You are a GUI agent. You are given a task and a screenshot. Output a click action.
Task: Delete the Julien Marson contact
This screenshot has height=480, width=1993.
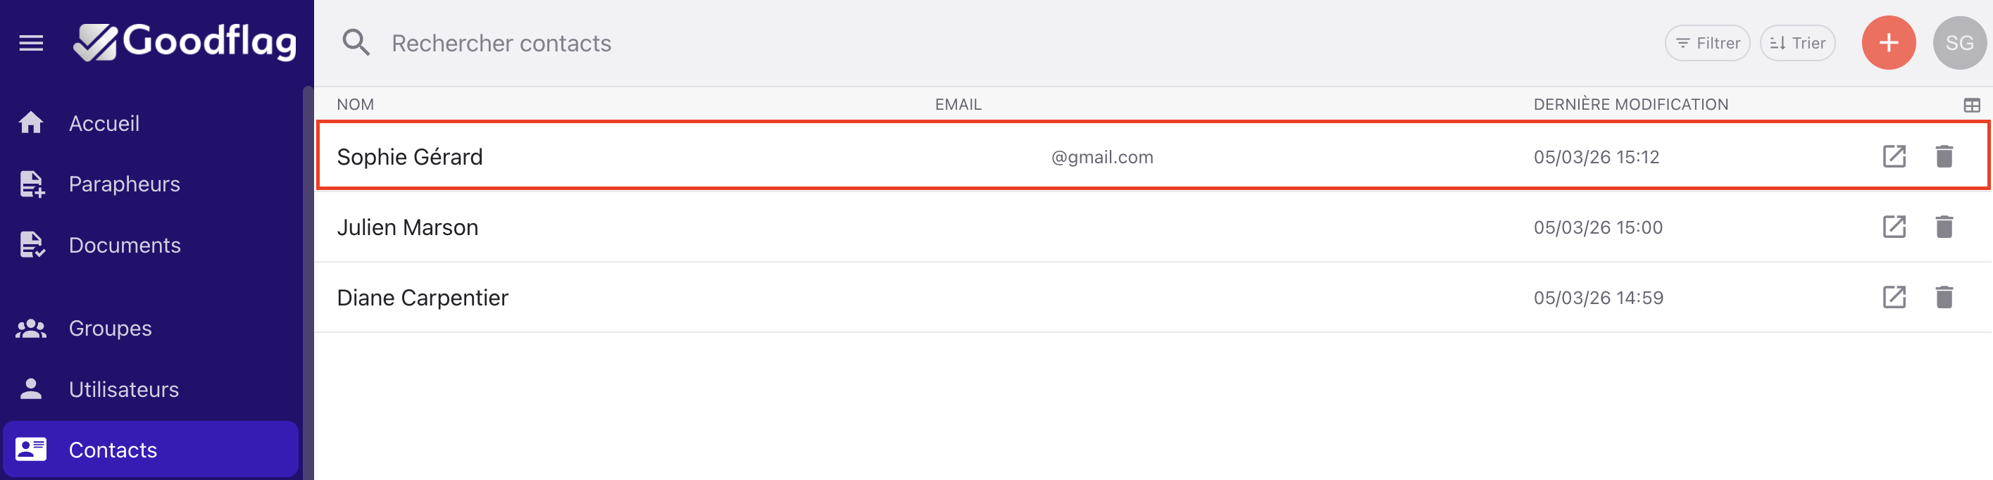click(1944, 227)
